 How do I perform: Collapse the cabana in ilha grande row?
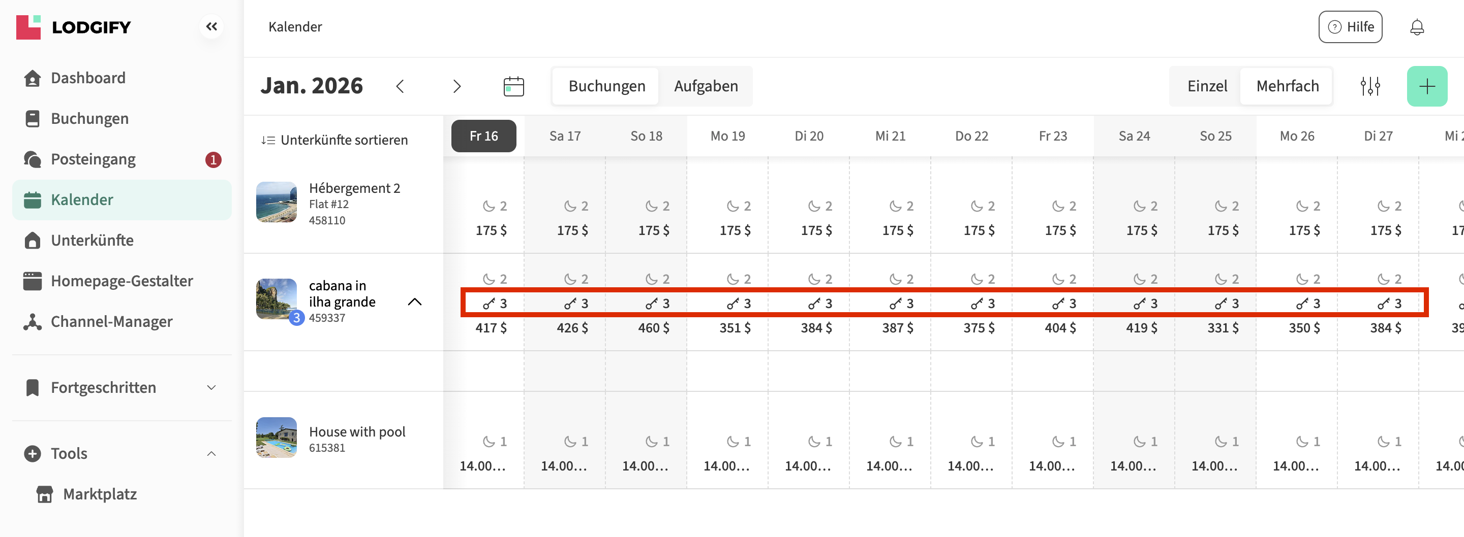[414, 302]
